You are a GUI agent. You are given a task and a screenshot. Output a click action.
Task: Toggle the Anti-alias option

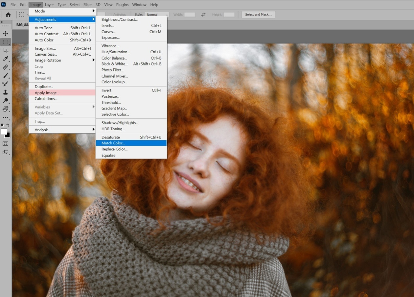coord(119,14)
